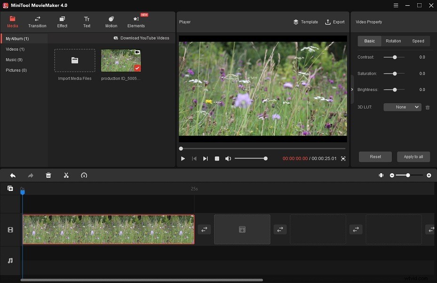Image resolution: width=437 pixels, height=283 pixels.
Task: Select the Music media category
Action: pos(14,60)
